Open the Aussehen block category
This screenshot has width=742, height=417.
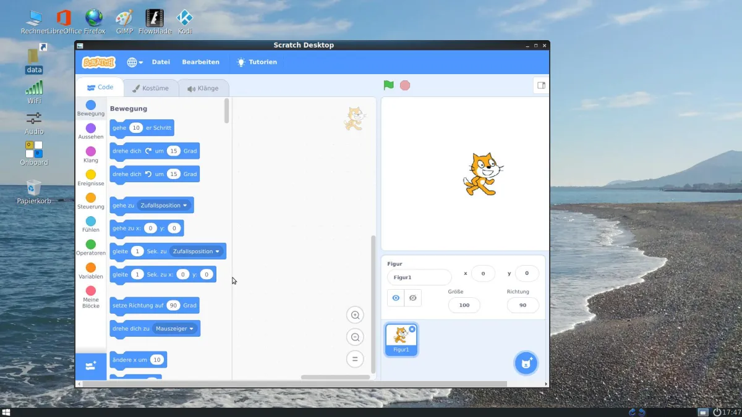click(90, 132)
